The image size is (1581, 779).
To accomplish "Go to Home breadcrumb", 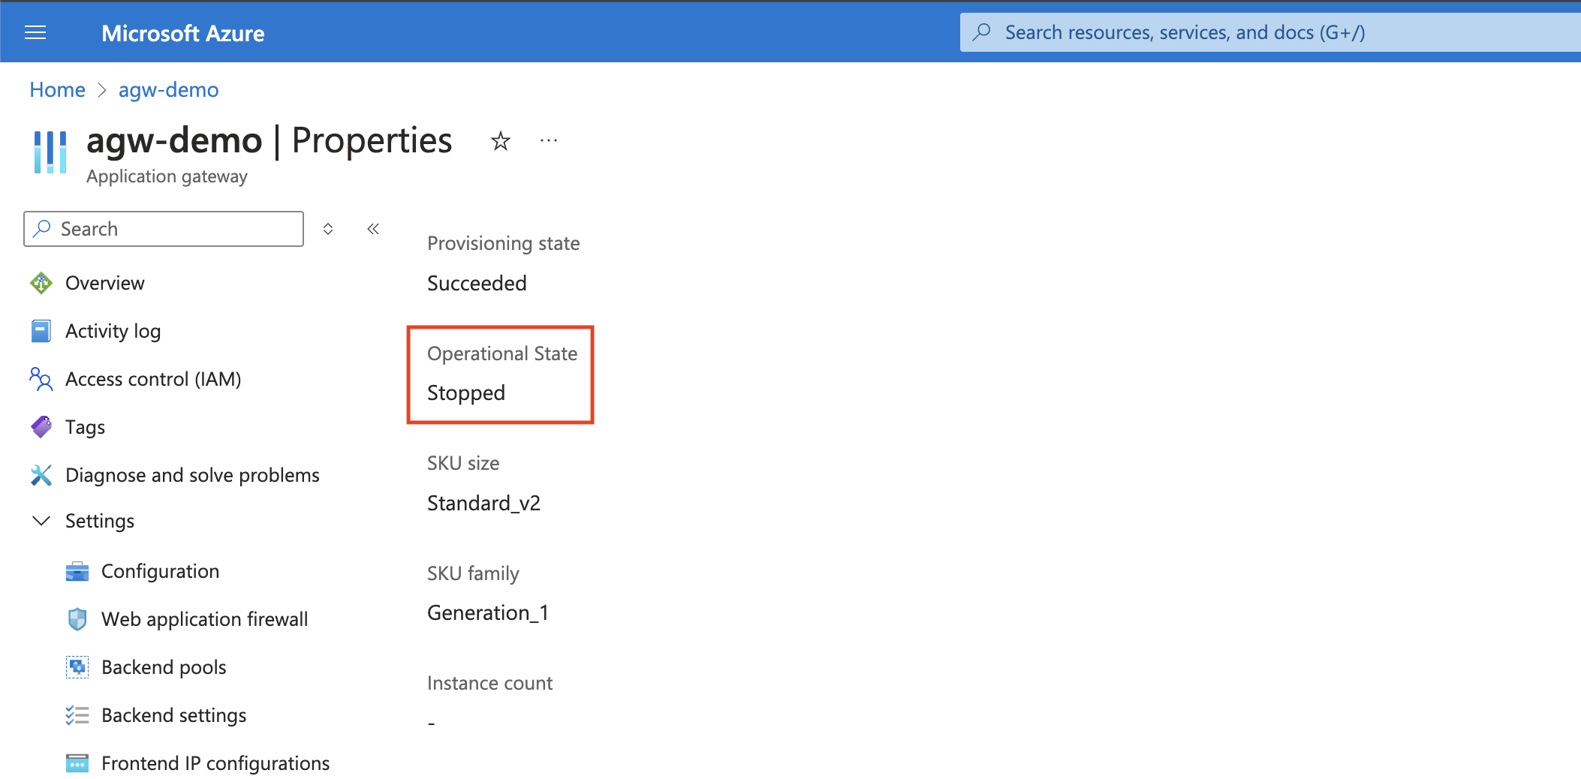I will click(x=57, y=90).
